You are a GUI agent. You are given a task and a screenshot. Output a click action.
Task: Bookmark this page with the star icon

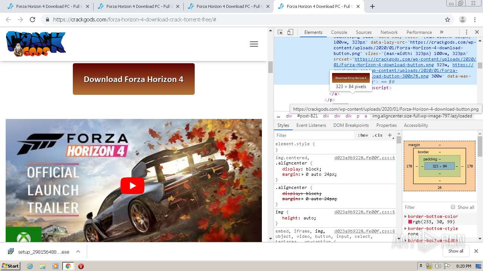point(448,20)
